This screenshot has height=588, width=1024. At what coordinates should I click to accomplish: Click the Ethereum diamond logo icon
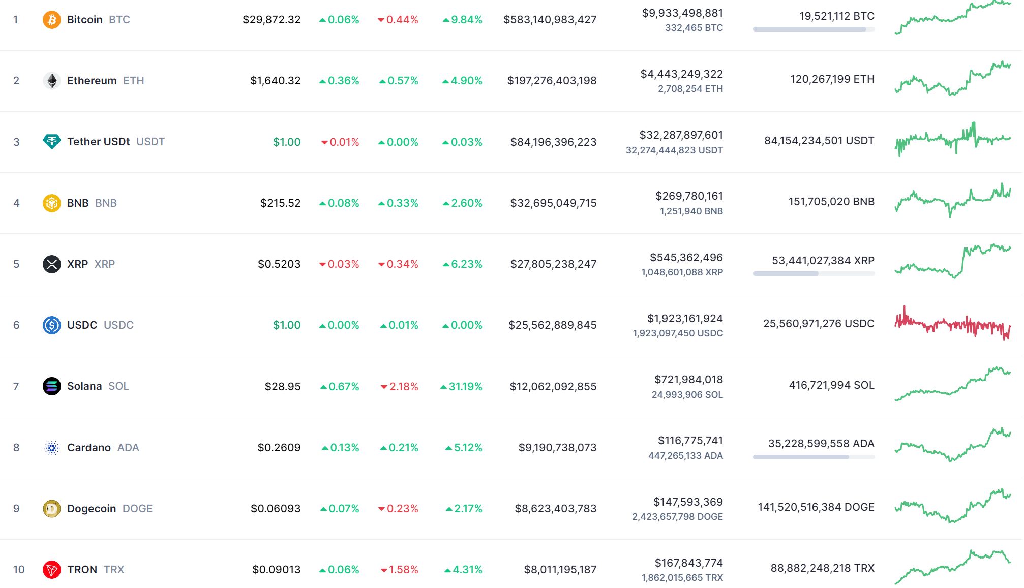(x=51, y=81)
